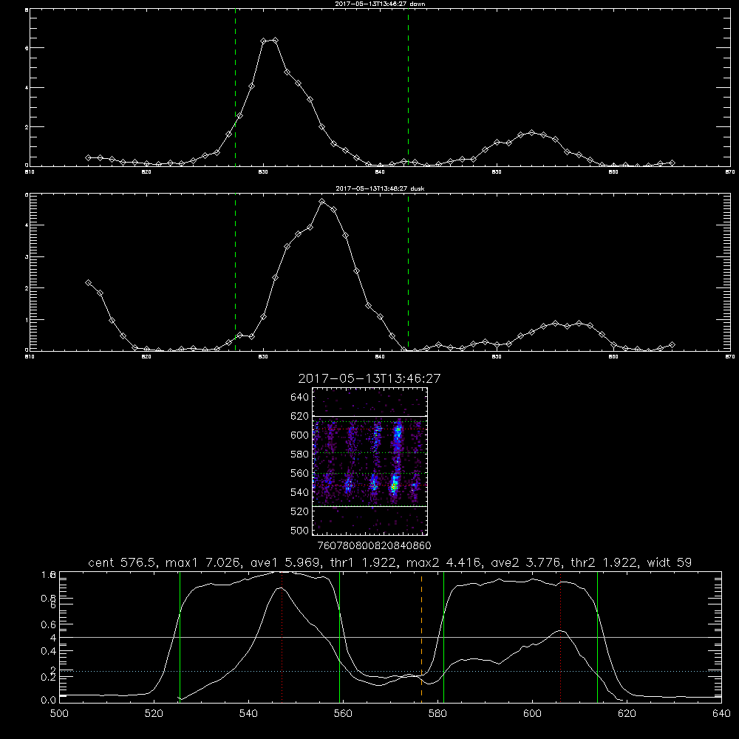This screenshot has height=739, width=739.
Task: Click the heatmap y-axis label '640'
Action: point(300,398)
